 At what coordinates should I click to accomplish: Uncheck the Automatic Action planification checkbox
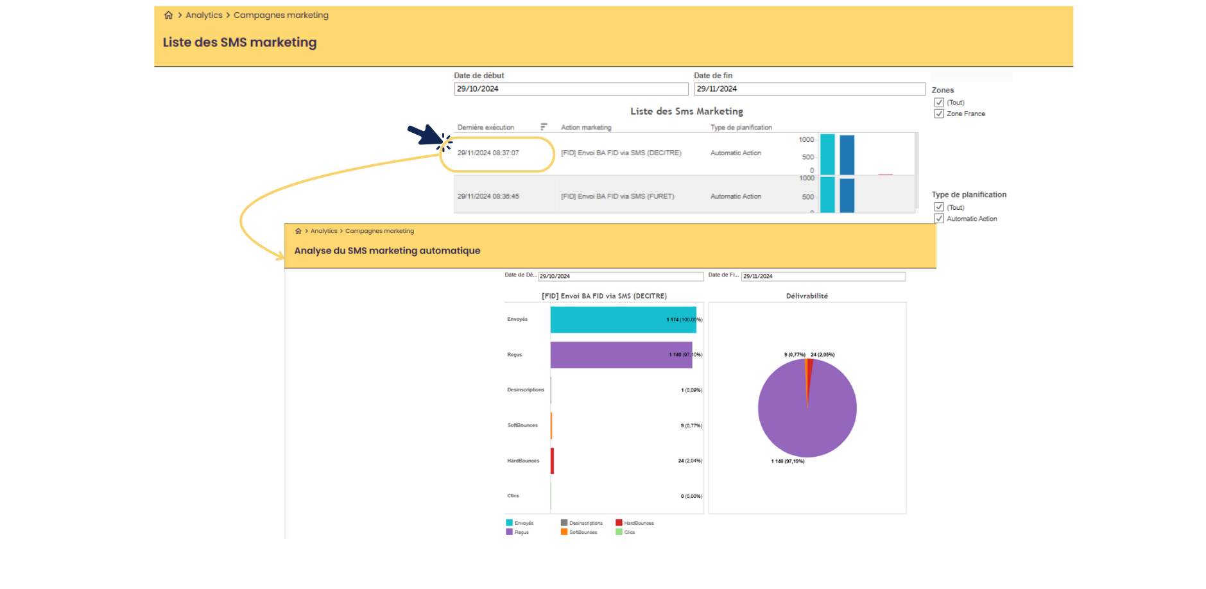click(x=939, y=219)
